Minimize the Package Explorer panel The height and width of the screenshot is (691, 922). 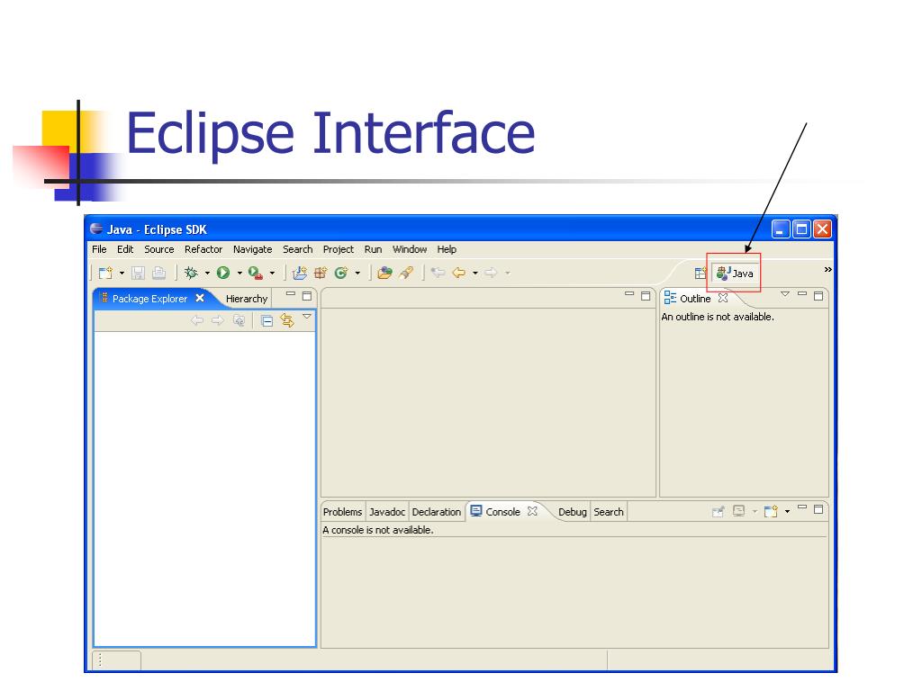click(x=291, y=294)
